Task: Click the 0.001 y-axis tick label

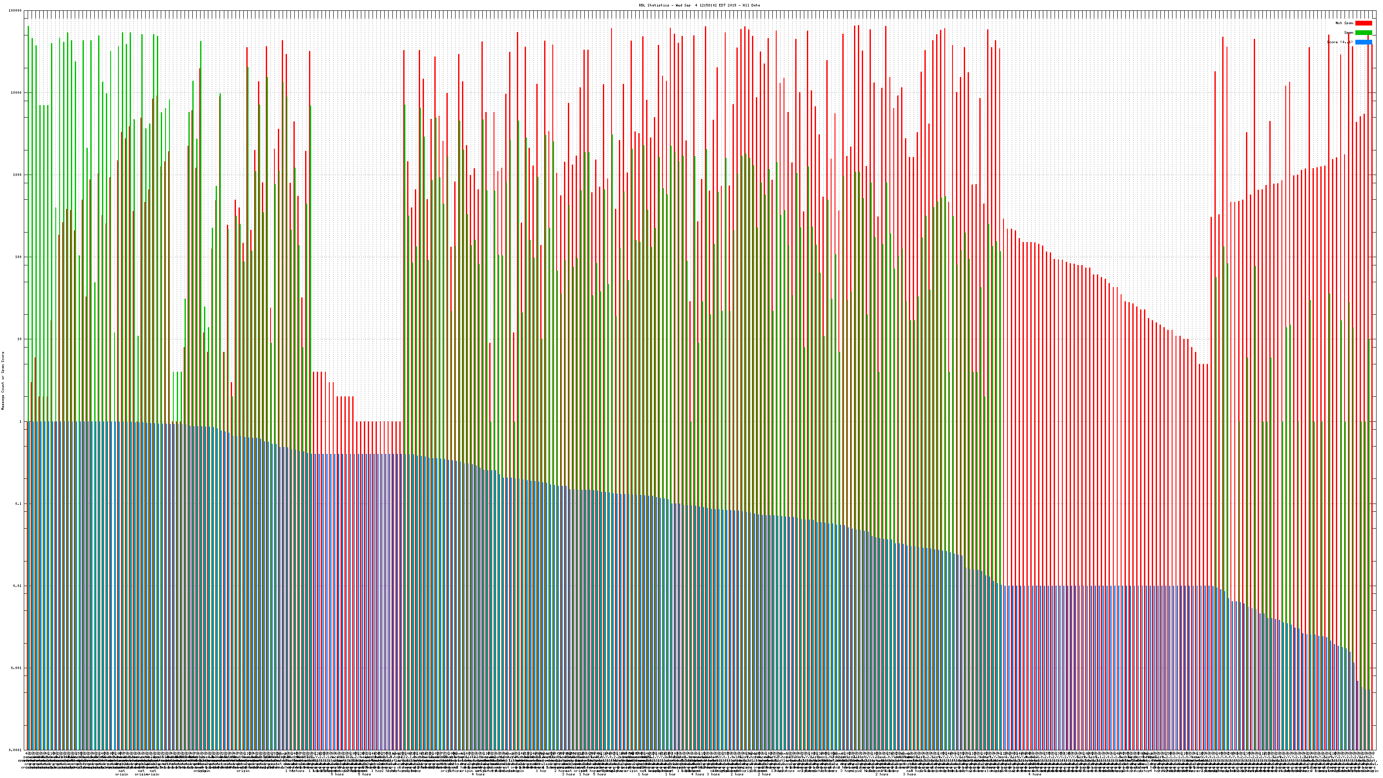Action: tap(17, 668)
